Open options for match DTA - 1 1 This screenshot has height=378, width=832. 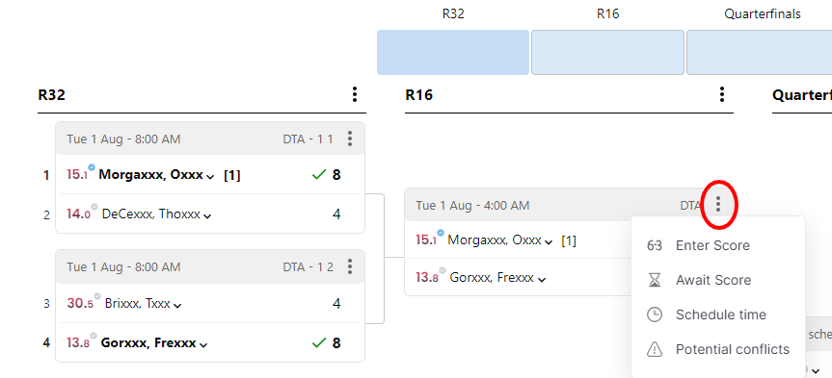(350, 139)
